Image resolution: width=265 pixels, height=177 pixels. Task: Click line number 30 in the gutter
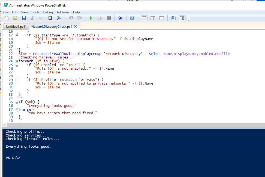pyautogui.click(x=11, y=83)
